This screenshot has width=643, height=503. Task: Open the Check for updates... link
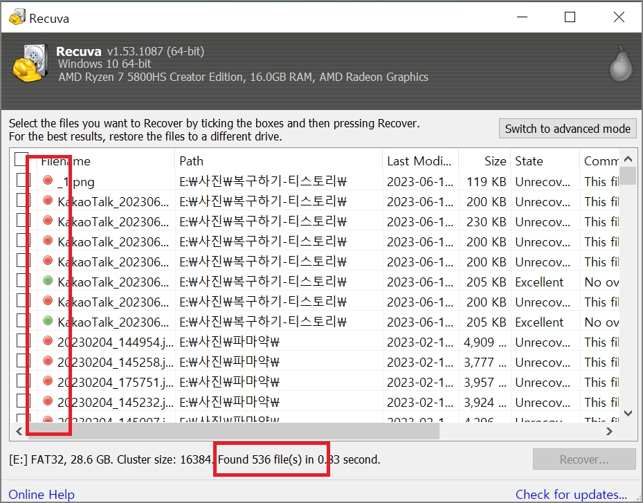click(571, 495)
